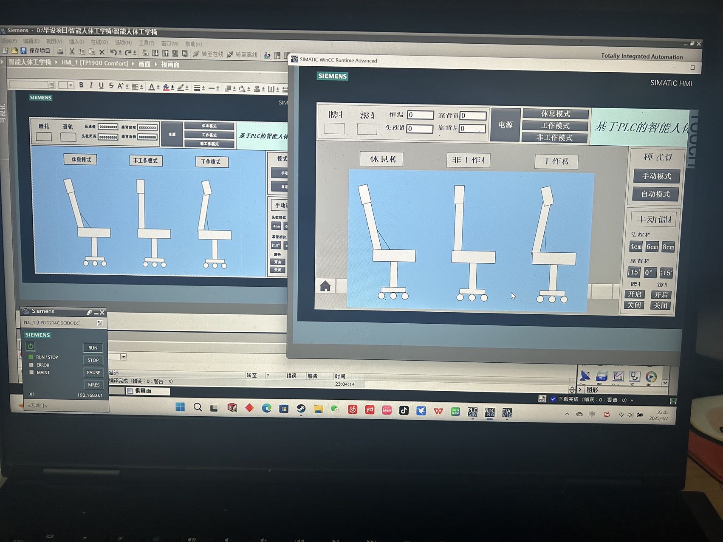
Task: Click PLCSIM icon on Windows taskbar
Action: 472,412
